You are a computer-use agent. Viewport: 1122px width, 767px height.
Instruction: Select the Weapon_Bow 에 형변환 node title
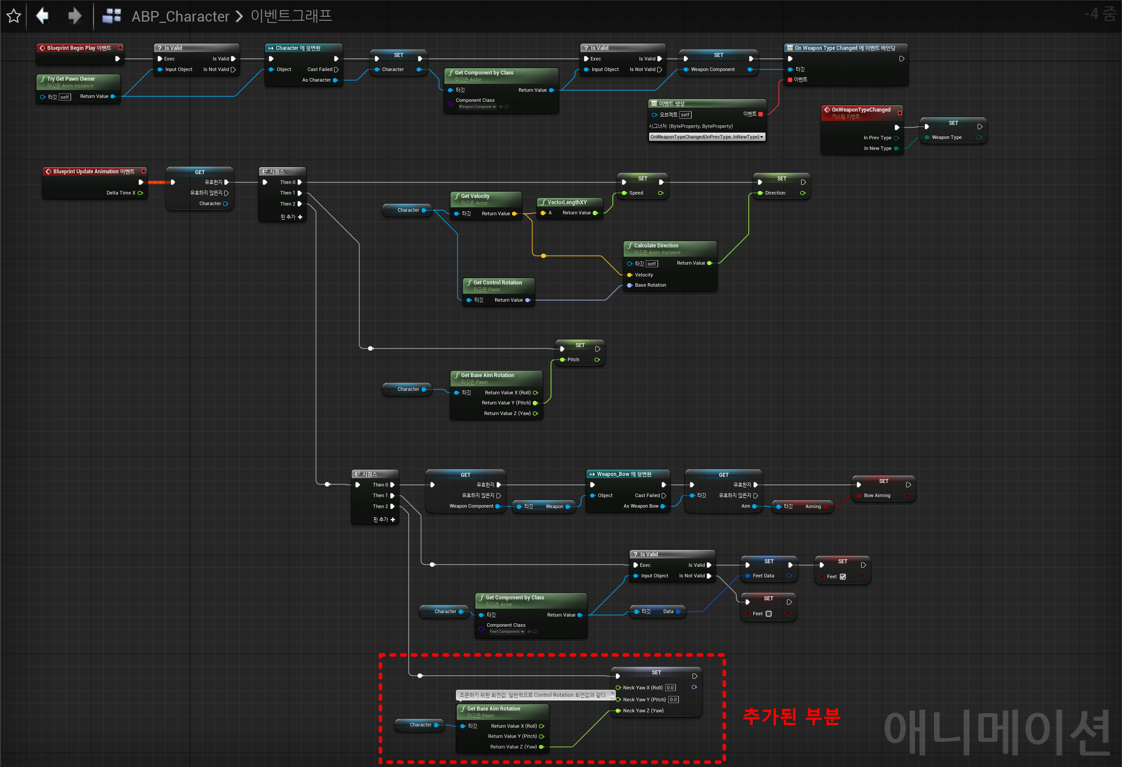click(x=624, y=474)
